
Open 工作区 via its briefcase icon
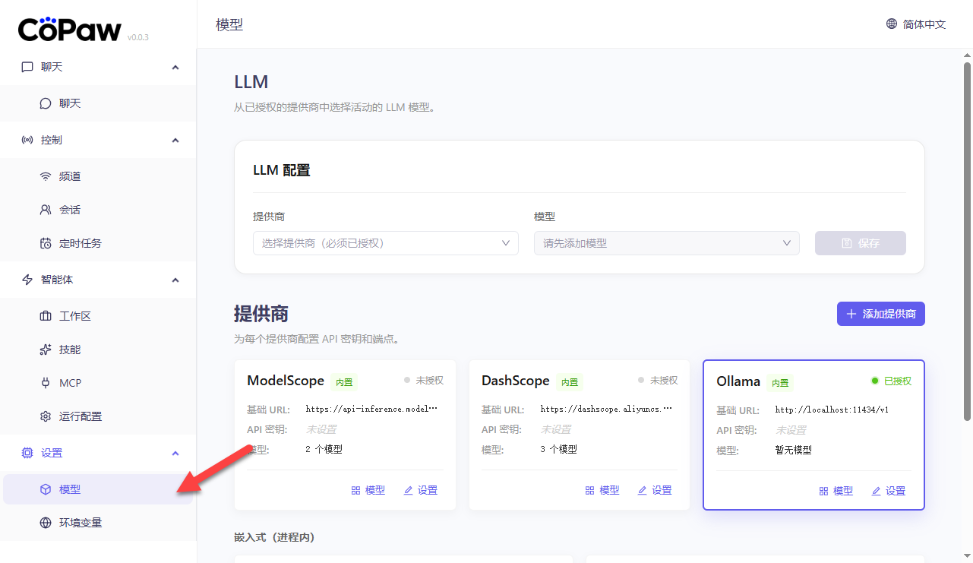[46, 316]
